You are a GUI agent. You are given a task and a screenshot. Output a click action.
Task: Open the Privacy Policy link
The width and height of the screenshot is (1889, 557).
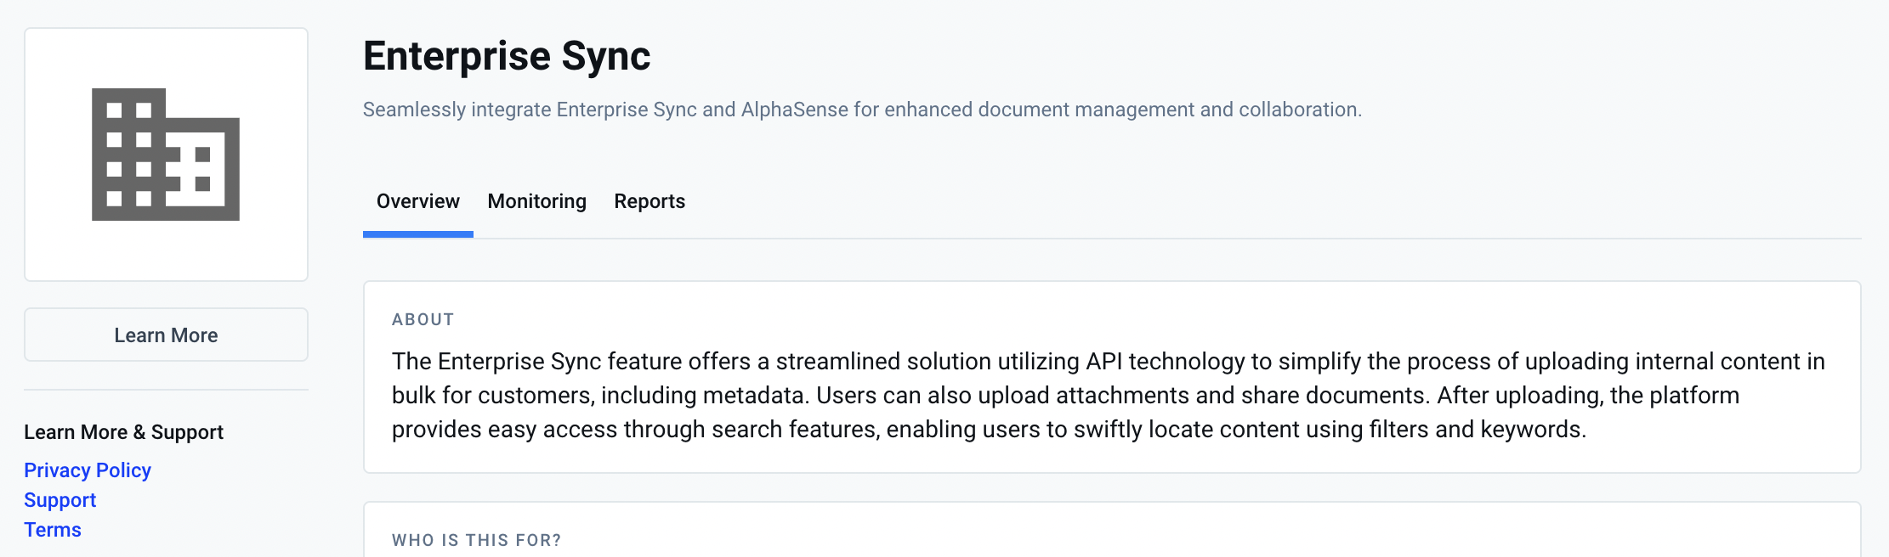tap(88, 470)
